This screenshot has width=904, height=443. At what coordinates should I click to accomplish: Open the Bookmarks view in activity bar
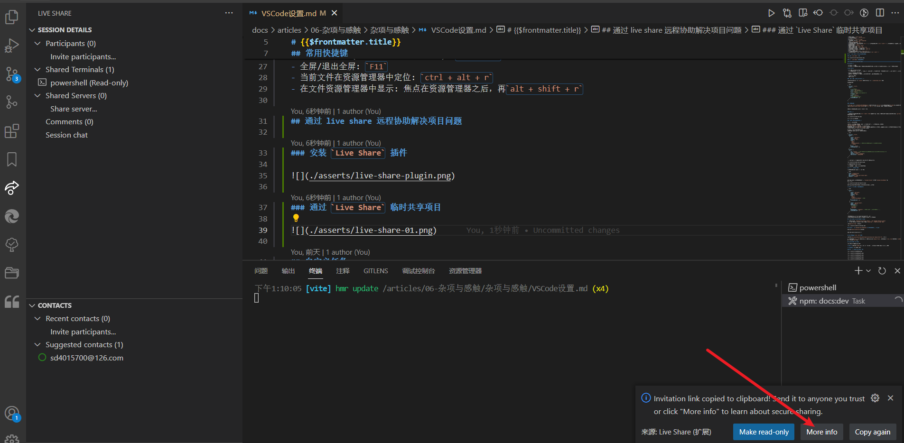click(12, 159)
